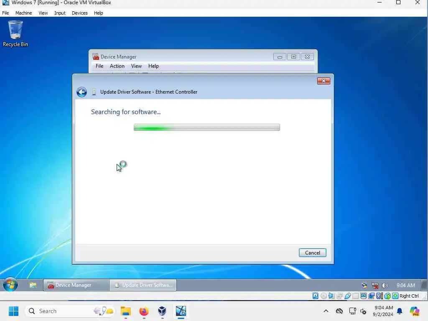Click the Windows 7 volume speaker icon
Image resolution: width=428 pixels, height=321 pixels.
385,285
